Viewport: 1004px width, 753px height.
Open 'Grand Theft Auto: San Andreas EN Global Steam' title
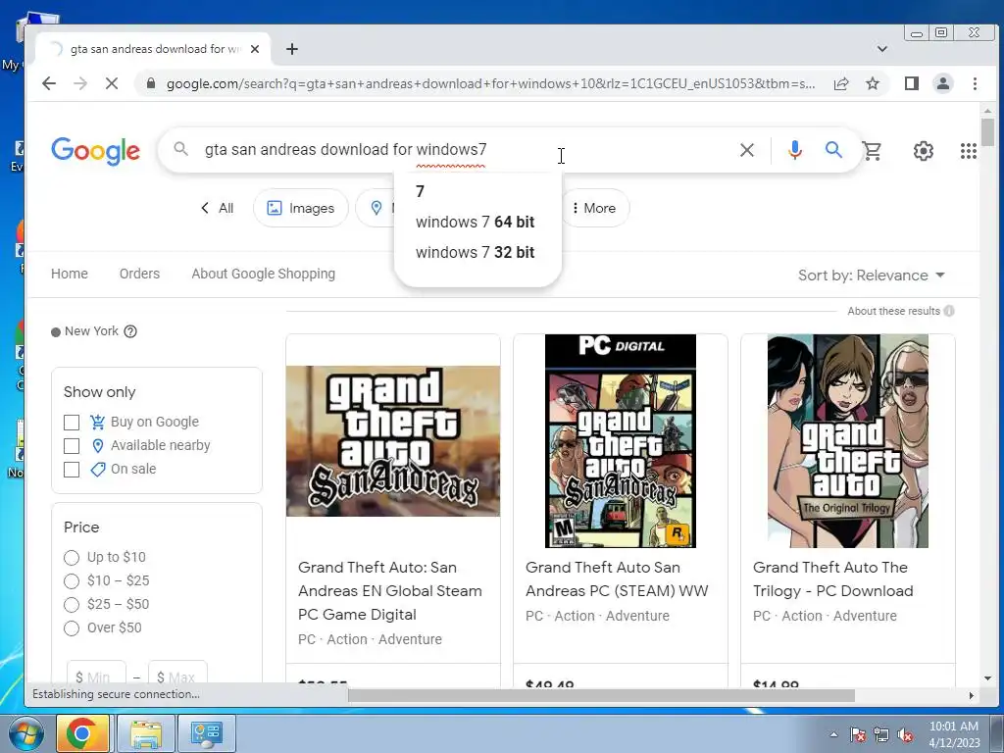point(390,591)
